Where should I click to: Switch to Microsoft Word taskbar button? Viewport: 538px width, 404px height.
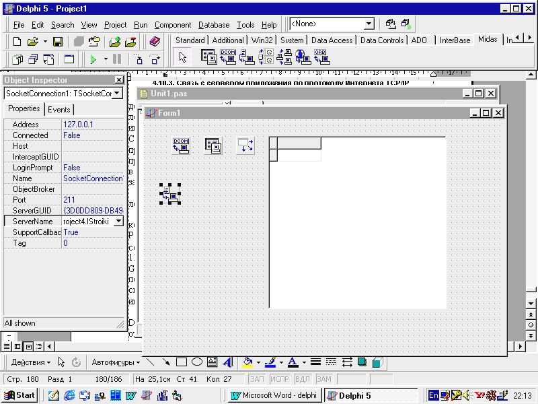[x=274, y=395]
